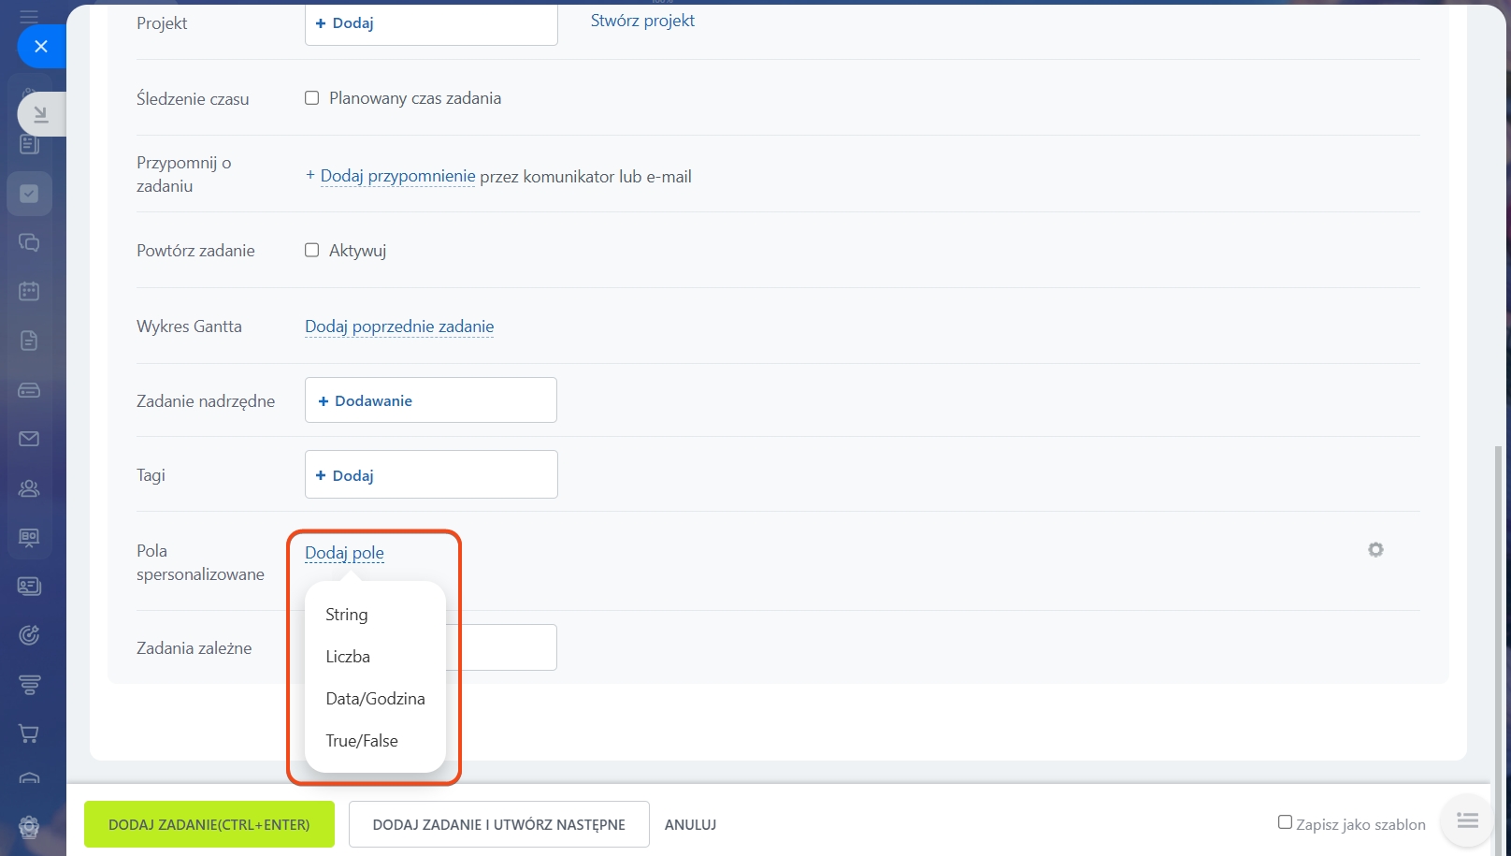
Task: Click Dodaj przypomnienie link
Action: [x=397, y=176]
